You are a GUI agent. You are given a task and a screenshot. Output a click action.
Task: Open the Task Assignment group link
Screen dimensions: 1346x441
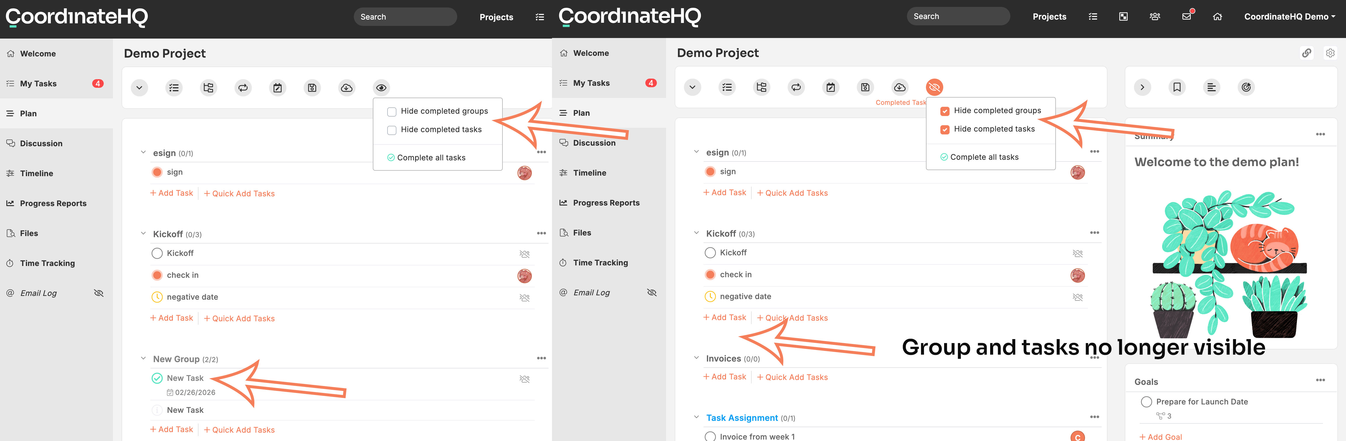[742, 418]
